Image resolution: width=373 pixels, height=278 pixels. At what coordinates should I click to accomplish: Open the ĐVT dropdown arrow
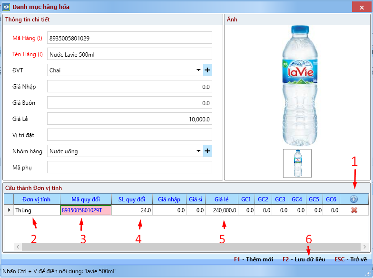tap(198, 70)
